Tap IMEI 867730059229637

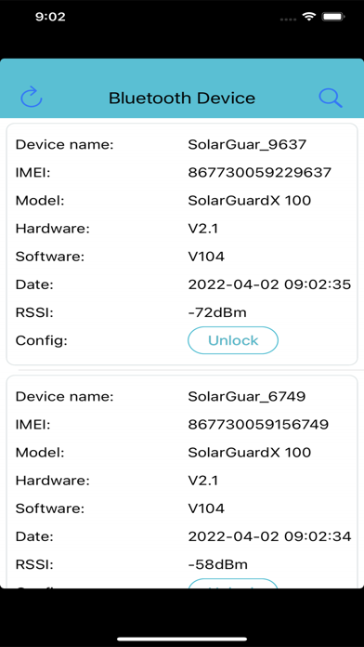pos(260,173)
